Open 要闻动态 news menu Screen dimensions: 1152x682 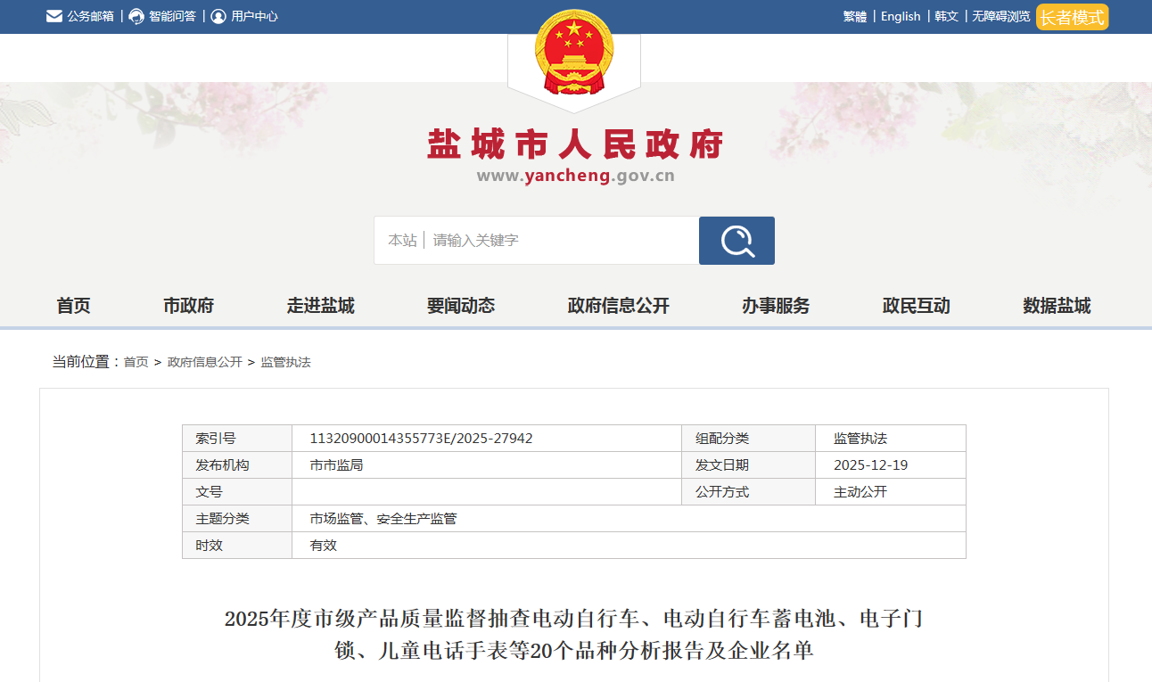pos(461,306)
